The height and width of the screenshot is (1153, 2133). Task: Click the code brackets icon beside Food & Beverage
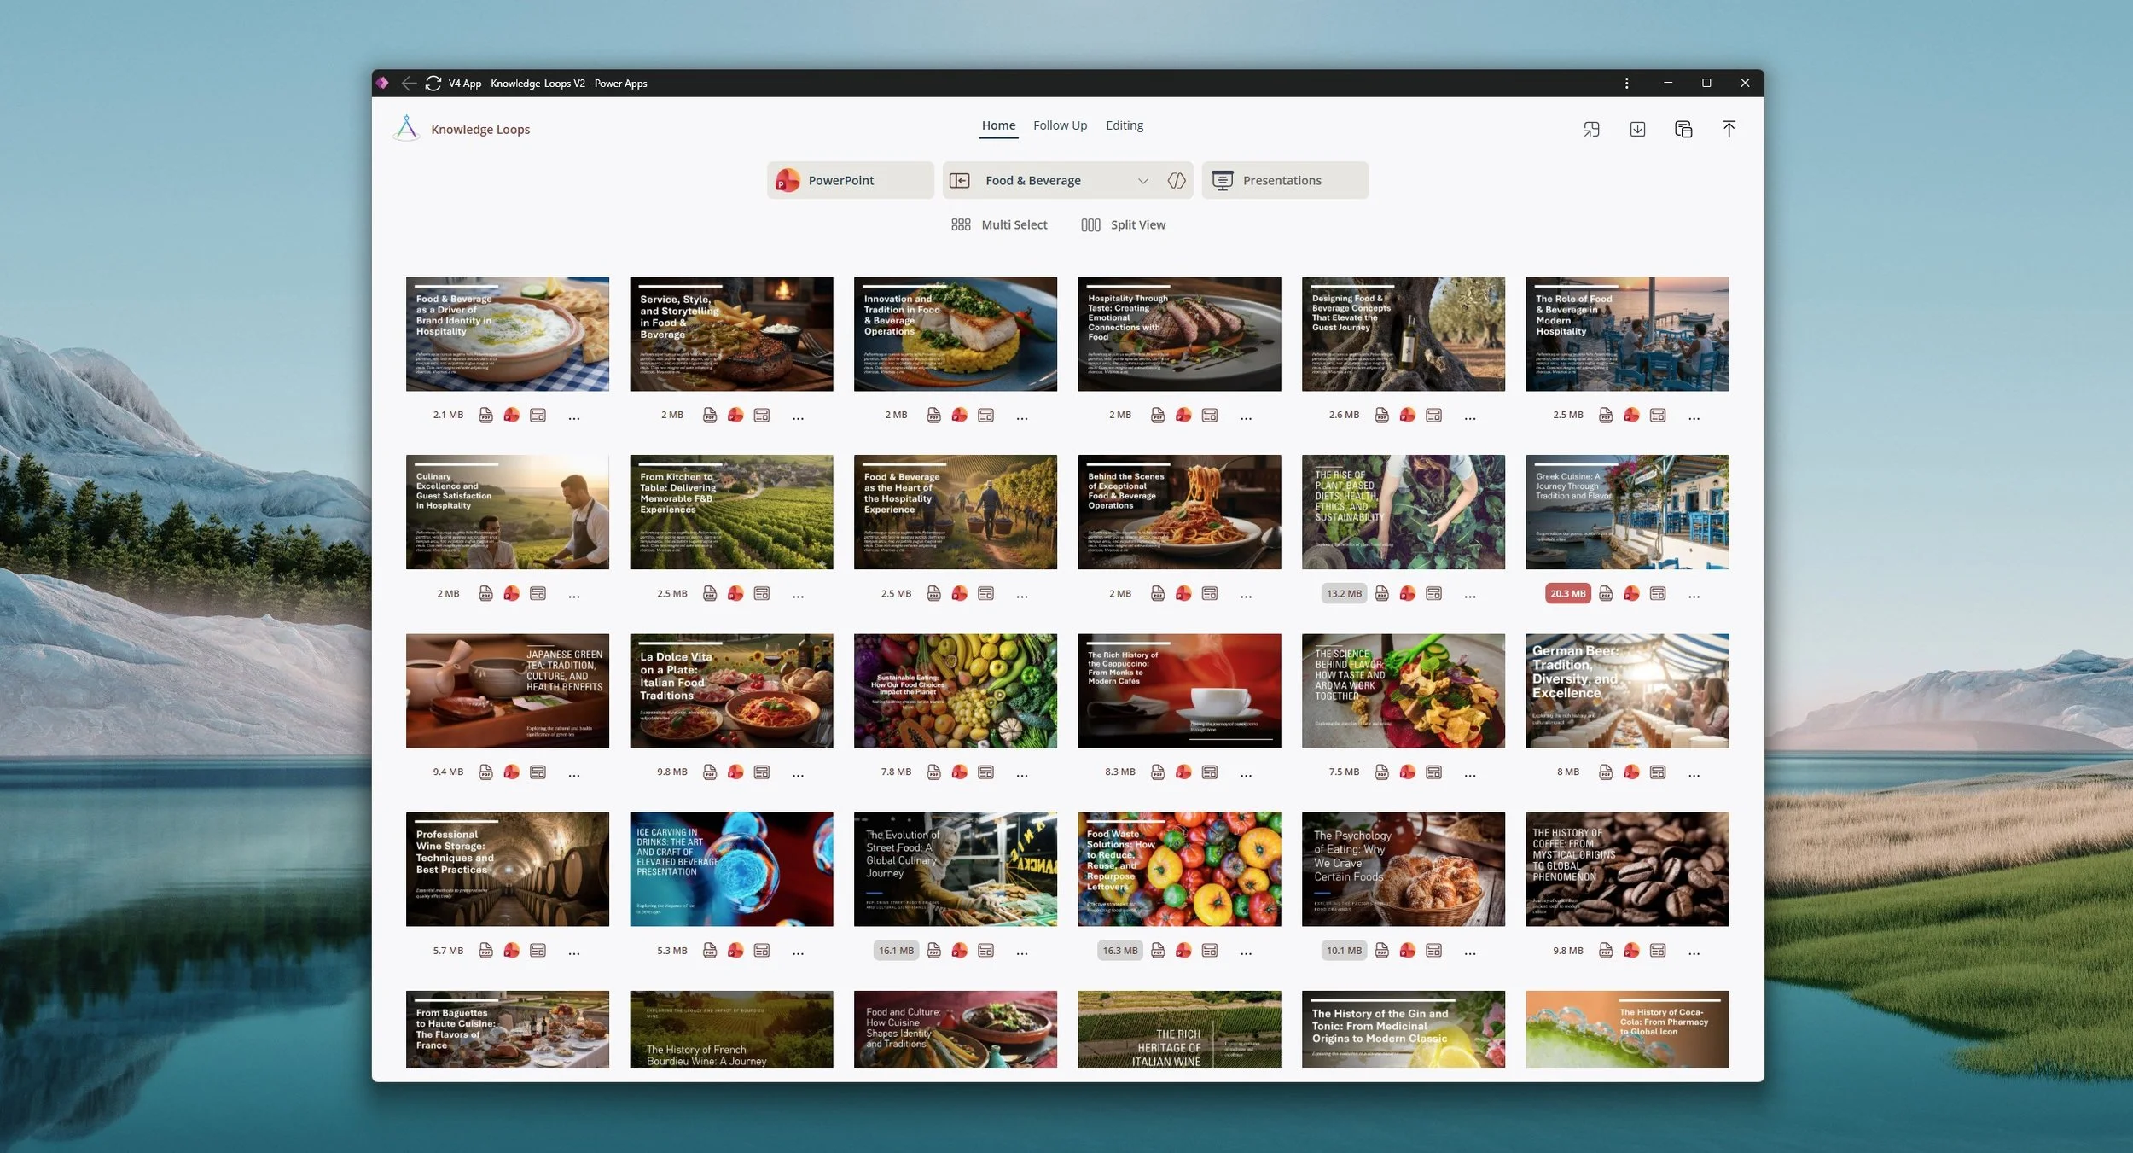pyautogui.click(x=1177, y=180)
